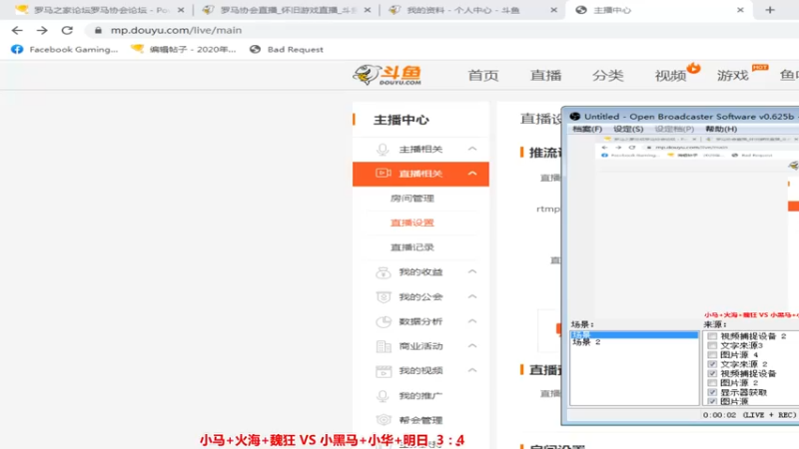Switch to the 罗马协会直播 browser tab

point(287,10)
